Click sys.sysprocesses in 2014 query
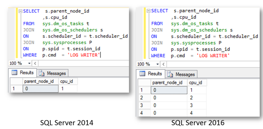Image resolution: width=263 pixels, height=129 pixels. pos(64,43)
